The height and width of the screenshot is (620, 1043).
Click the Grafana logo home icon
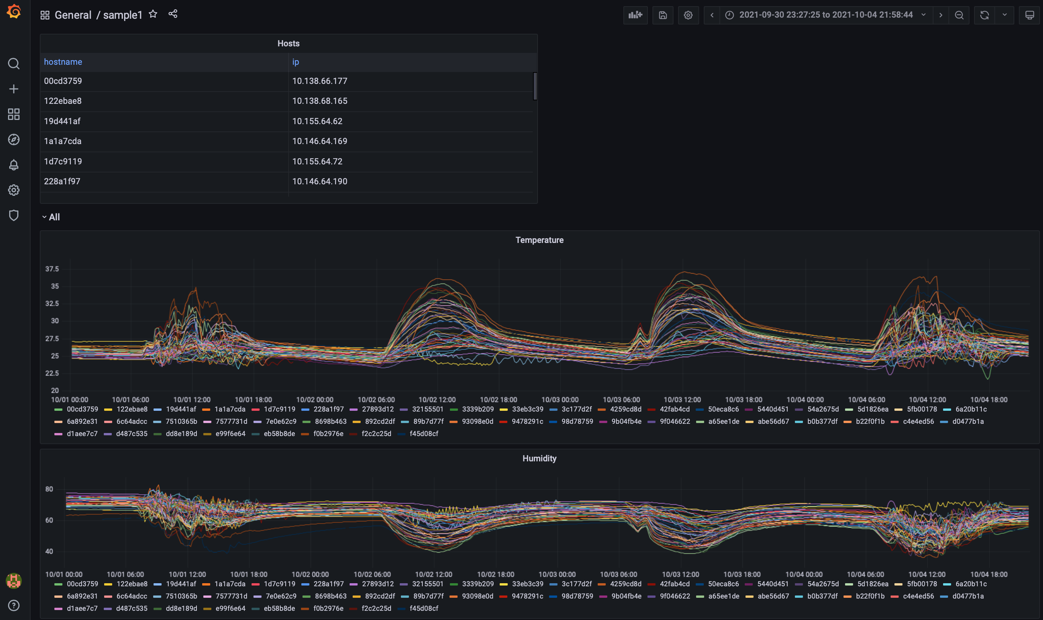coord(14,12)
